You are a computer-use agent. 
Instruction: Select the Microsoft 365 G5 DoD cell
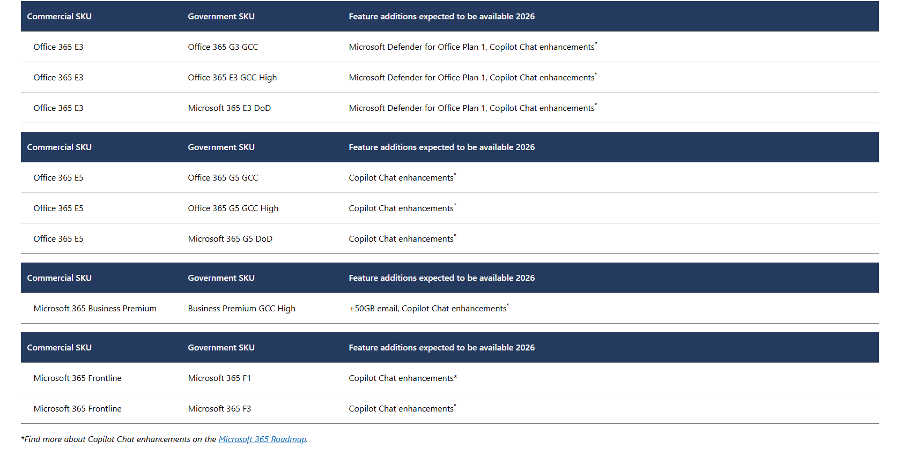pyautogui.click(x=230, y=239)
